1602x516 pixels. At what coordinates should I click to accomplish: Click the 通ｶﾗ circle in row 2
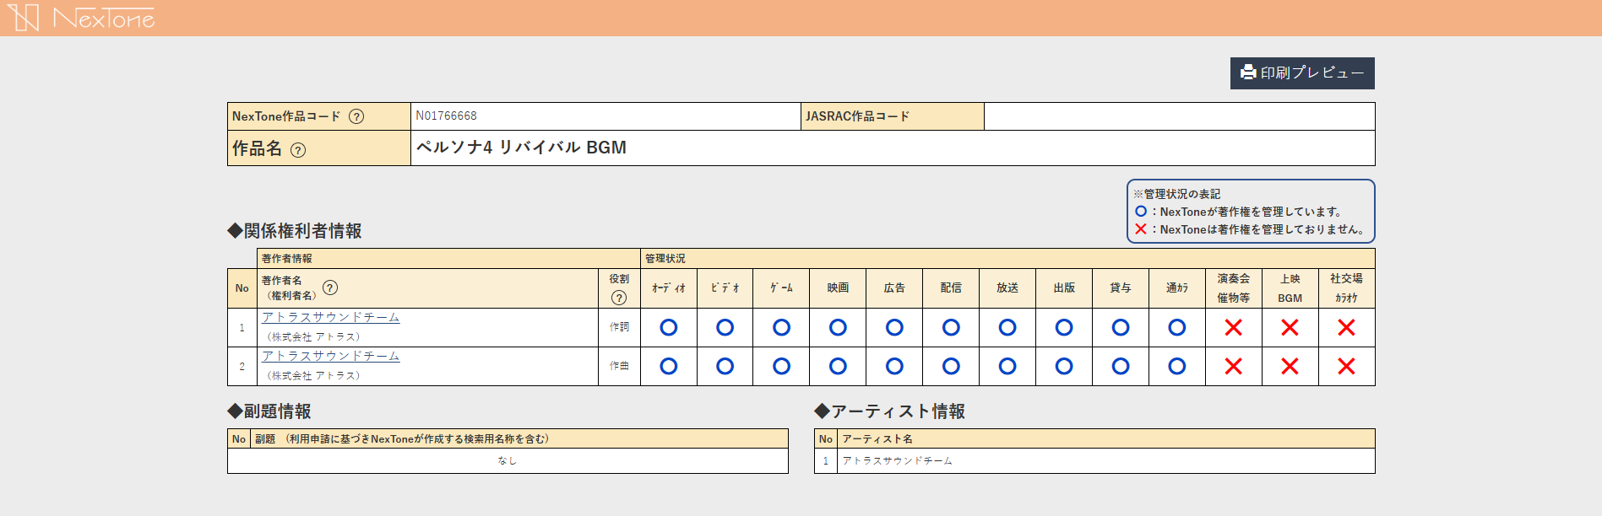tap(1177, 366)
